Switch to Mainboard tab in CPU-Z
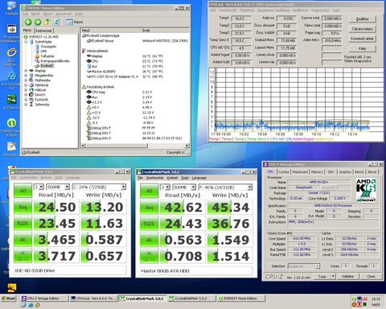This screenshot has height=309, width=386. point(300,171)
